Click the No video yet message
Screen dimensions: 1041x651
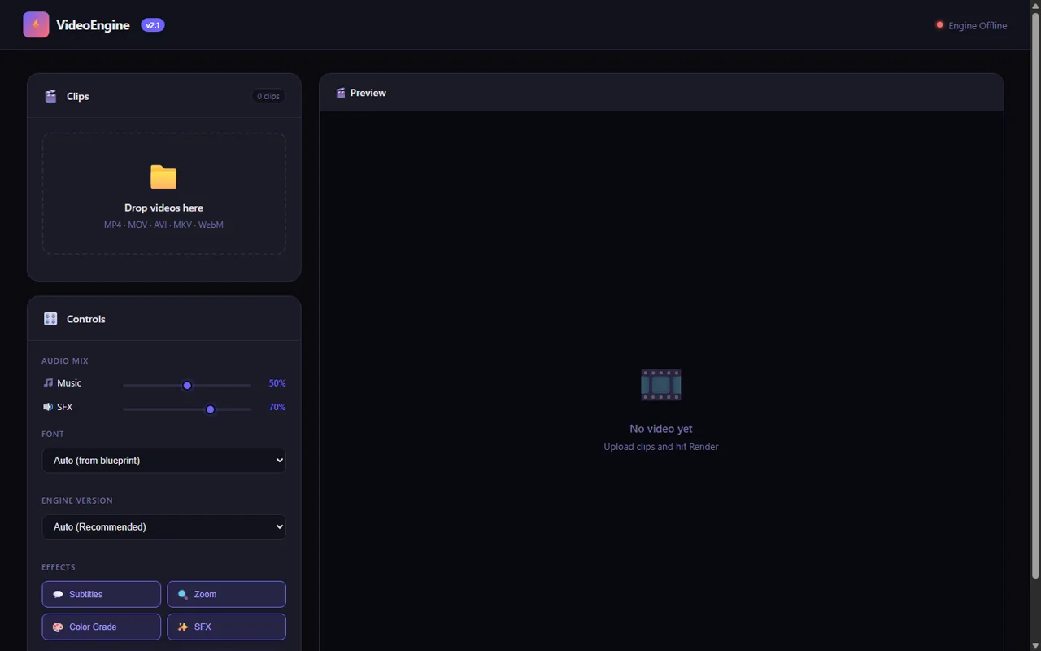click(x=661, y=429)
